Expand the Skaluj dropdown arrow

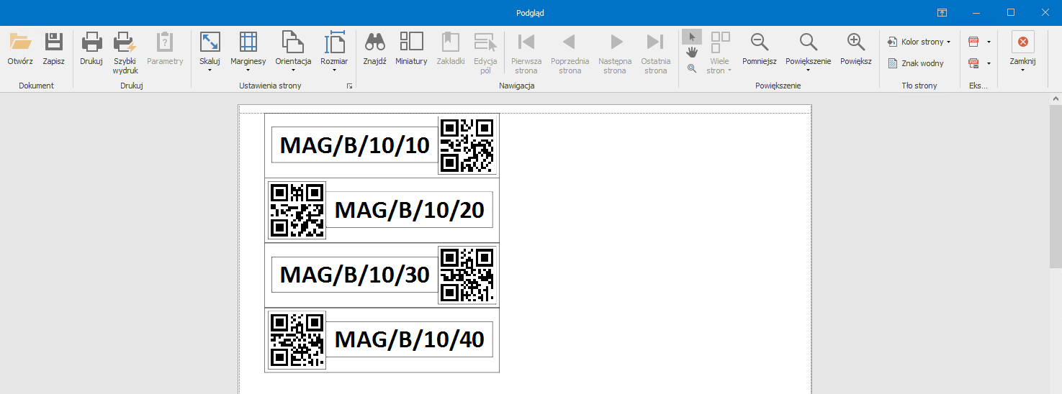(210, 70)
